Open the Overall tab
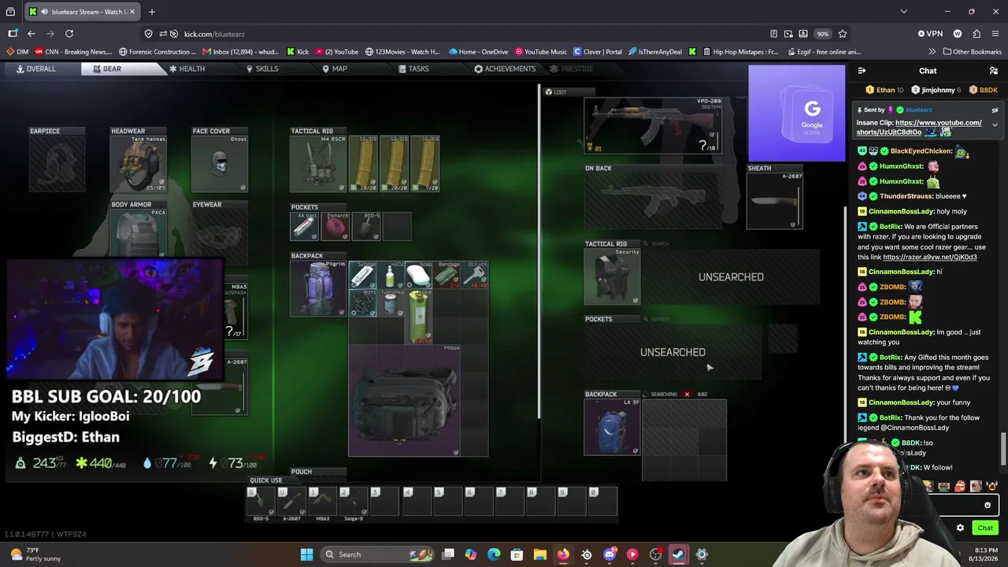1008x567 pixels. click(36, 69)
